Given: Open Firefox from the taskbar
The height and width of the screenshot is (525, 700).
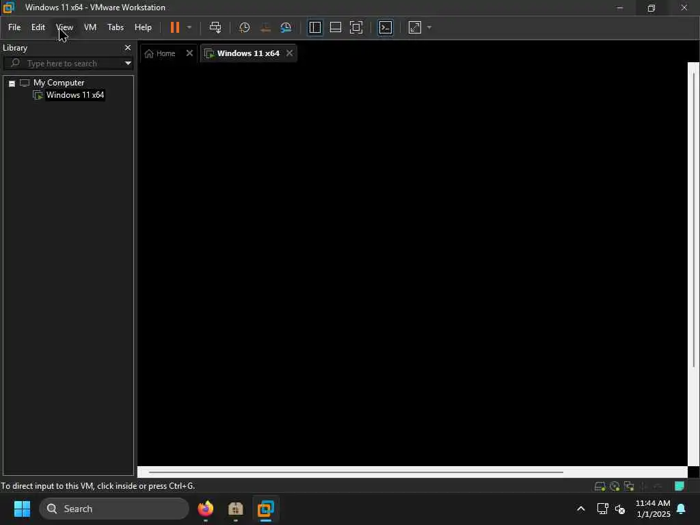Looking at the screenshot, I should [x=205, y=509].
